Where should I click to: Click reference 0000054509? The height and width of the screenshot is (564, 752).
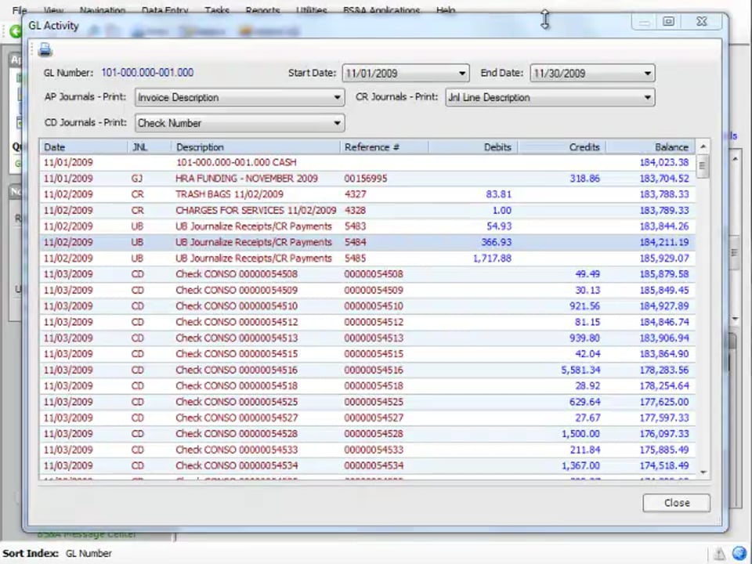374,290
